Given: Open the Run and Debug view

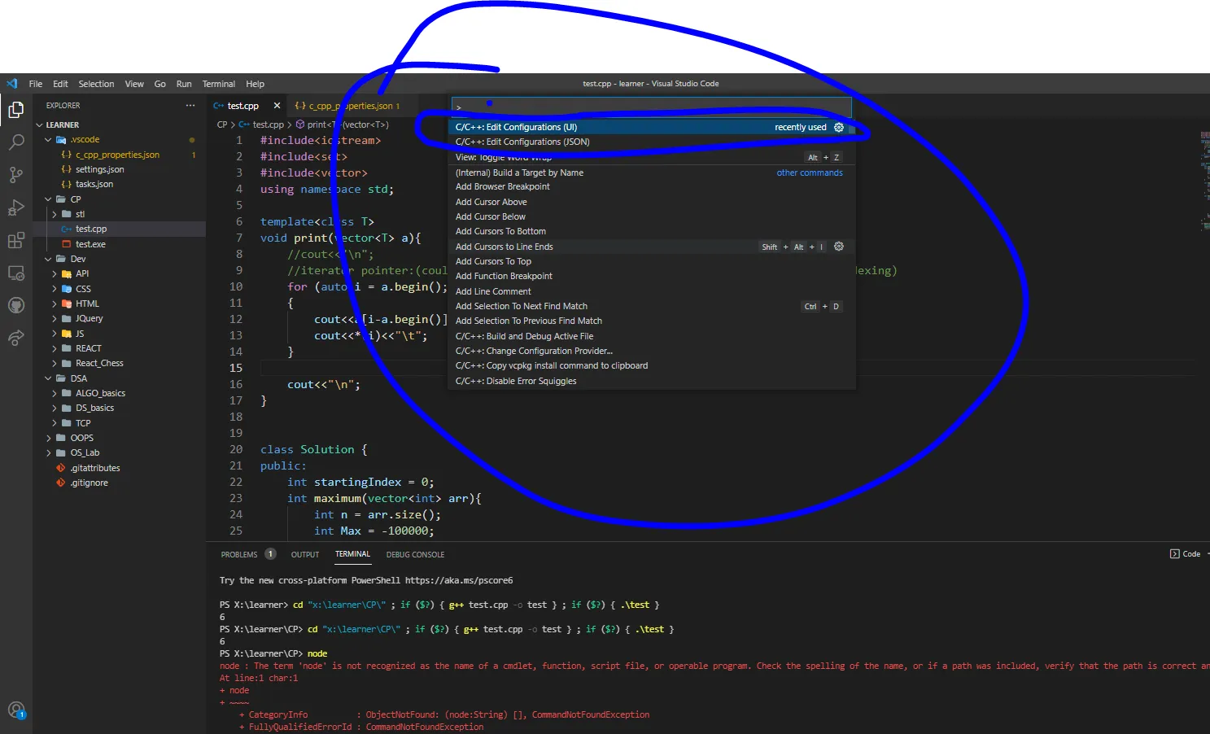Looking at the screenshot, I should [x=15, y=208].
